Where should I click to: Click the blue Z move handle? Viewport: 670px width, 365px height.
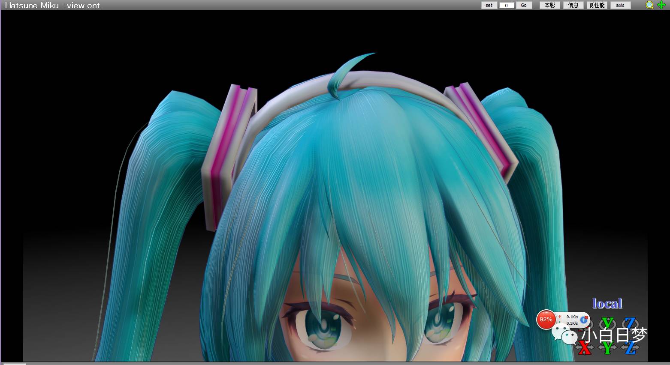point(630,348)
